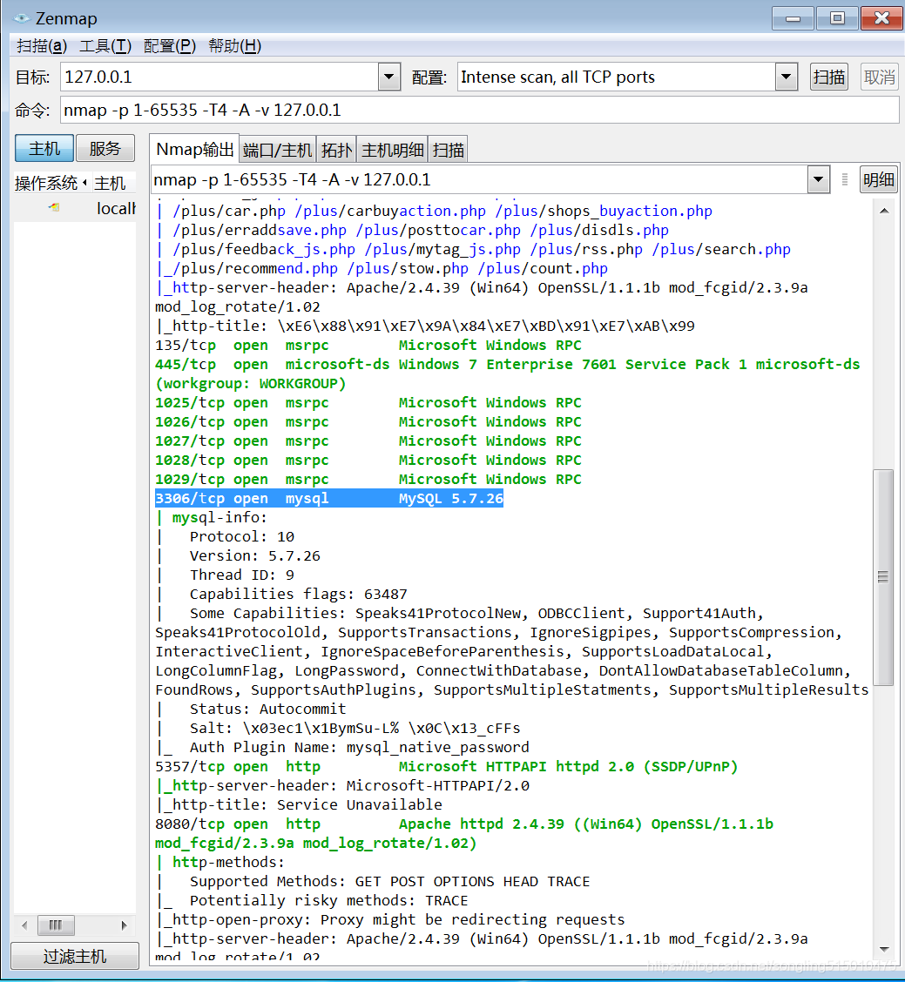Click the Capabilities flags: 63487 line

[x=298, y=595]
